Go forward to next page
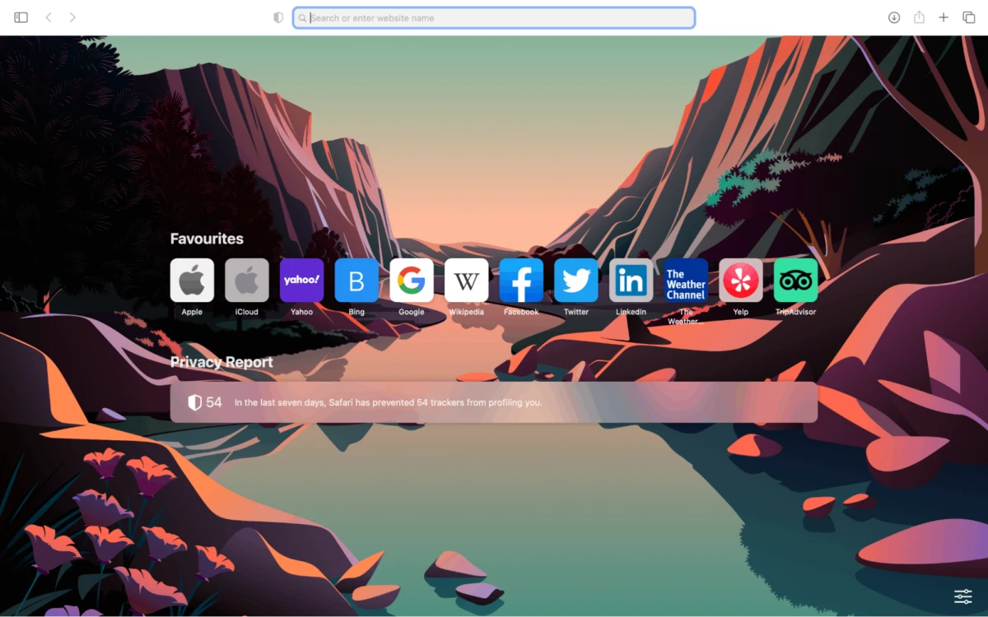988x617 pixels. pyautogui.click(x=72, y=17)
